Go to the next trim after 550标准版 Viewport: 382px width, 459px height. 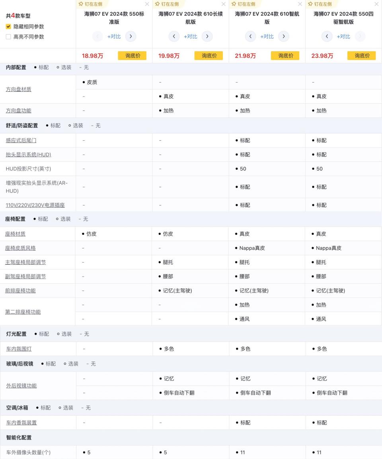tap(131, 36)
